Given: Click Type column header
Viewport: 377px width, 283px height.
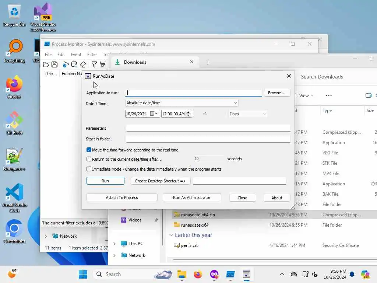Looking at the screenshot, I should pyautogui.click(x=327, y=111).
